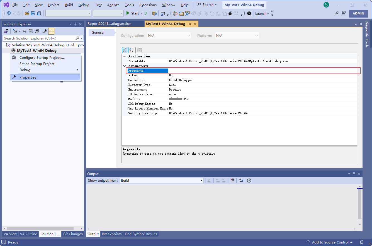Collapse All in Solution Explorer toolbar

31,31
